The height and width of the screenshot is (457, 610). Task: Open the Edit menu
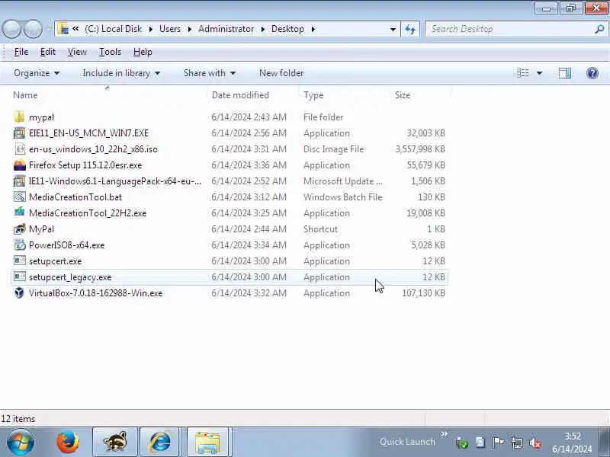[48, 52]
